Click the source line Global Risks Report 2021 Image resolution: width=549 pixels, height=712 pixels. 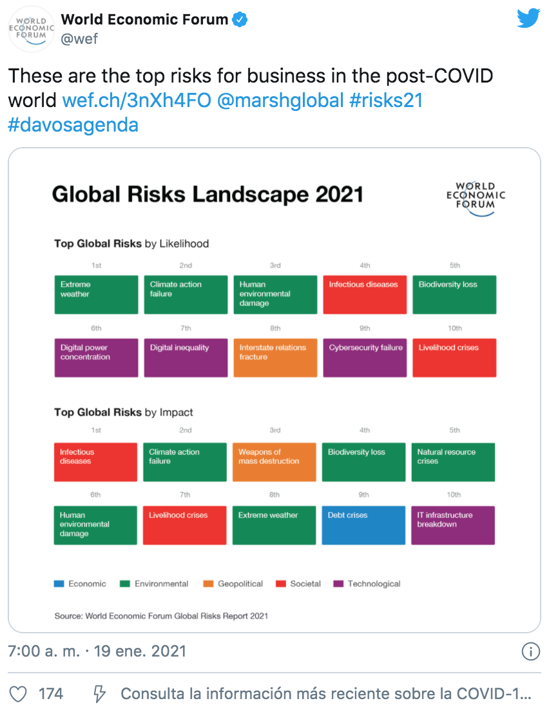point(161,616)
